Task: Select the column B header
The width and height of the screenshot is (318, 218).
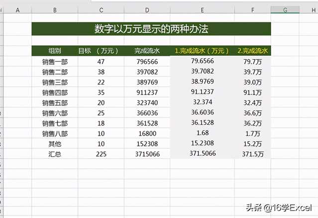Action: (x=55, y=10)
